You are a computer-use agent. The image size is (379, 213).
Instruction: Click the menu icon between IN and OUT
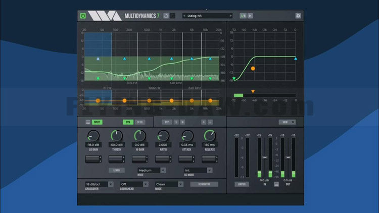pos(276,184)
